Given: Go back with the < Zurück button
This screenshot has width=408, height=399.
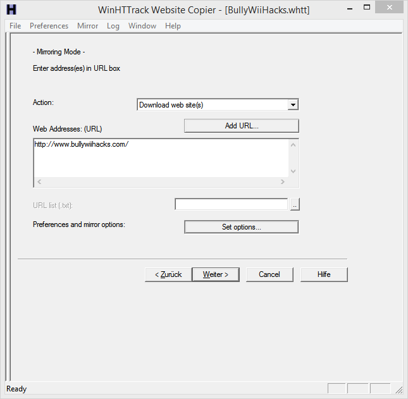Looking at the screenshot, I should (x=168, y=274).
